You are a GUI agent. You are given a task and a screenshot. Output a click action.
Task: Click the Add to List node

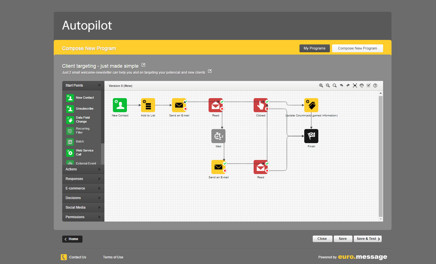coord(148,105)
